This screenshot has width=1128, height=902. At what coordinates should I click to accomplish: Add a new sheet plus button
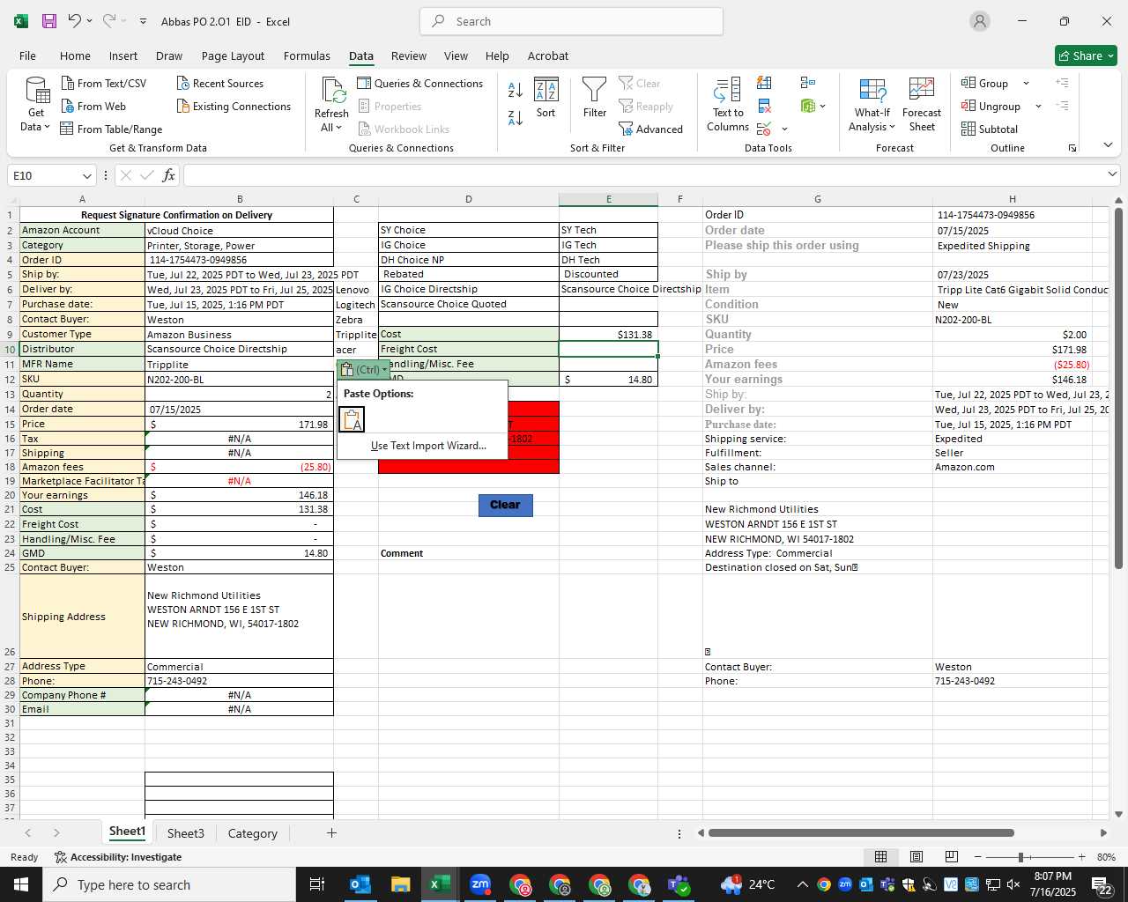[331, 832]
